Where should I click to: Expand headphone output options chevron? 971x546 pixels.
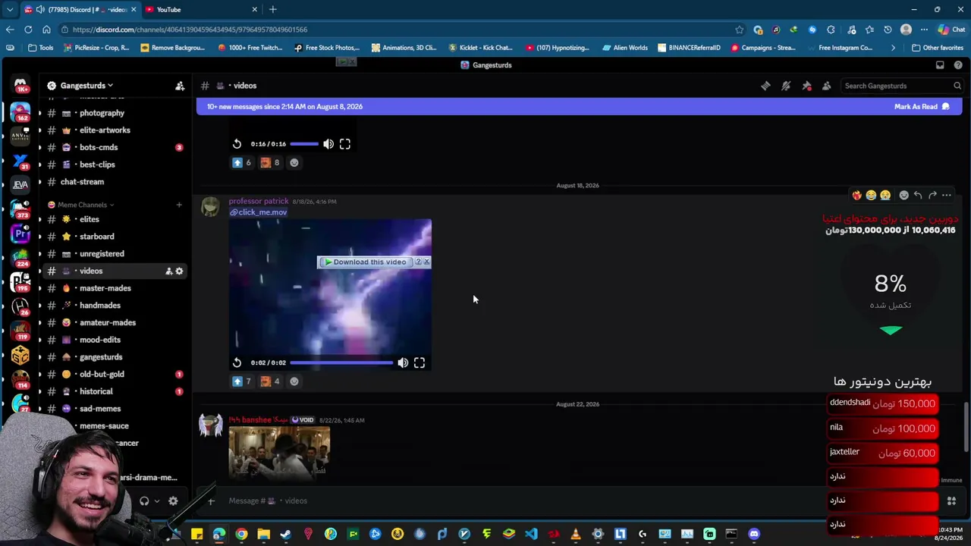click(157, 501)
